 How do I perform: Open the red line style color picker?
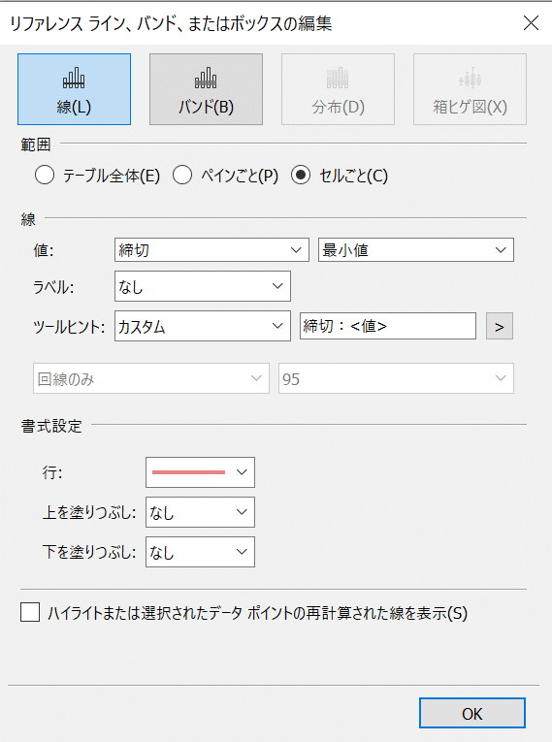click(x=200, y=472)
